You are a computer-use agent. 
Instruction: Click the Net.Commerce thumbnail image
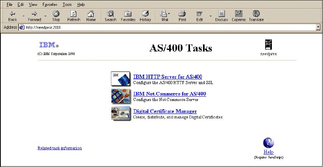tap(121, 96)
